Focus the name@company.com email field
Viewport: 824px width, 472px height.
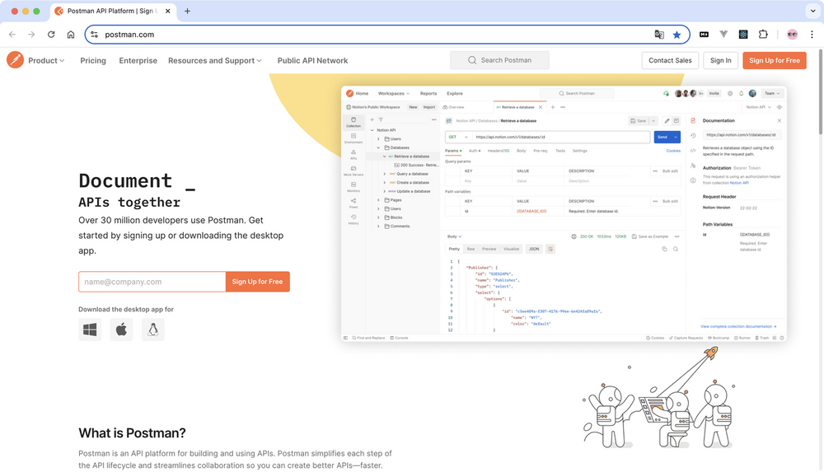(152, 282)
